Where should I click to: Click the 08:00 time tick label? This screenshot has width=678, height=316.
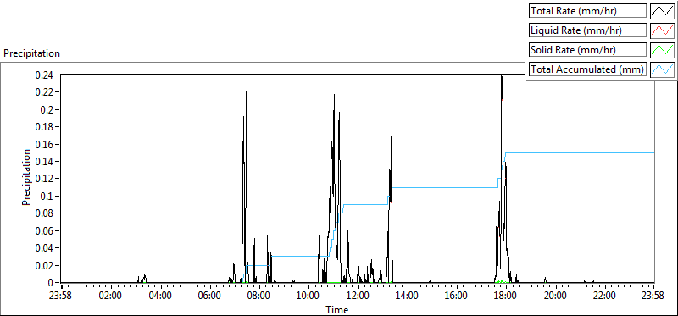coord(258,297)
